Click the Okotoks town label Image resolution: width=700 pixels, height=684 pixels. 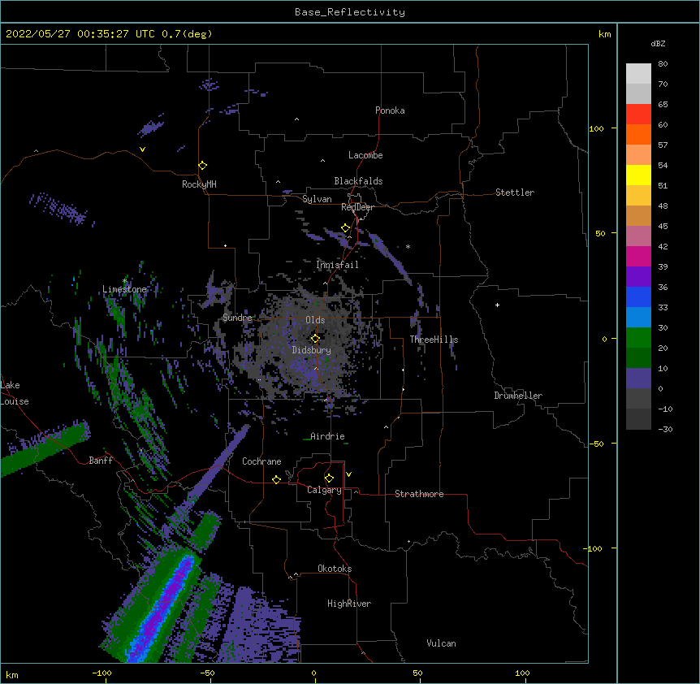coord(335,569)
